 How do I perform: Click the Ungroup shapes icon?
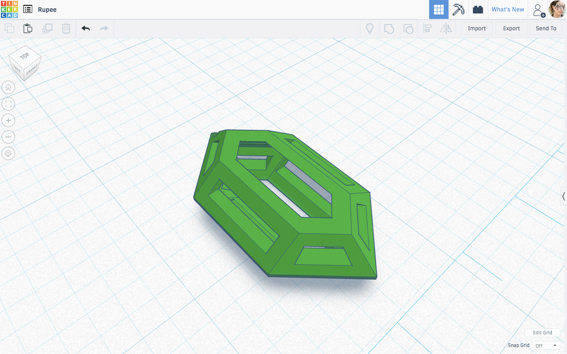tap(408, 28)
